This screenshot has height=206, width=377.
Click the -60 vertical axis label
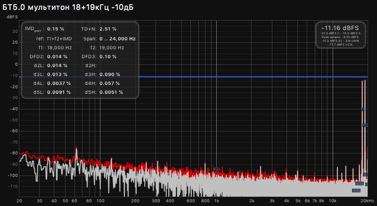14,131
